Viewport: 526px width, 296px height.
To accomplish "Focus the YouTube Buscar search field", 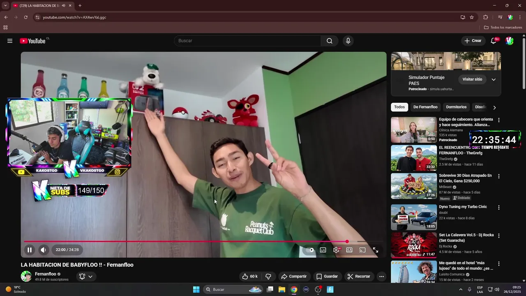I will pyautogui.click(x=247, y=41).
